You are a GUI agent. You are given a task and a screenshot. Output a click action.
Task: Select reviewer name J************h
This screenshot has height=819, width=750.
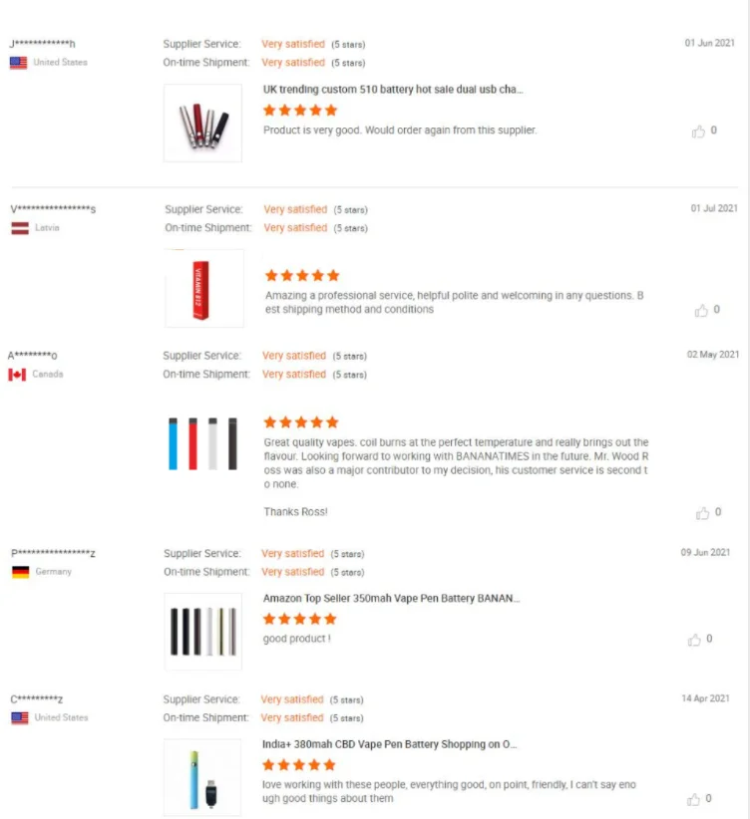[42, 44]
